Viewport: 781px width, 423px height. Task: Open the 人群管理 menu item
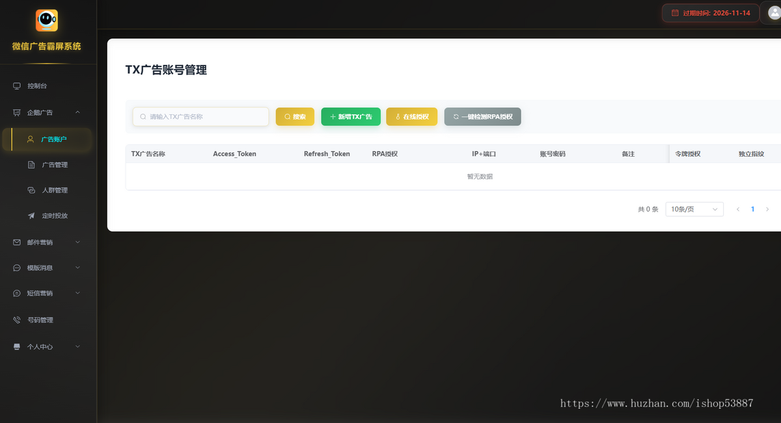click(x=47, y=190)
